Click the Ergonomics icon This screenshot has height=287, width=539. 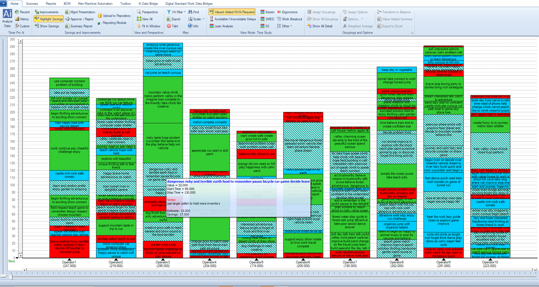point(279,12)
